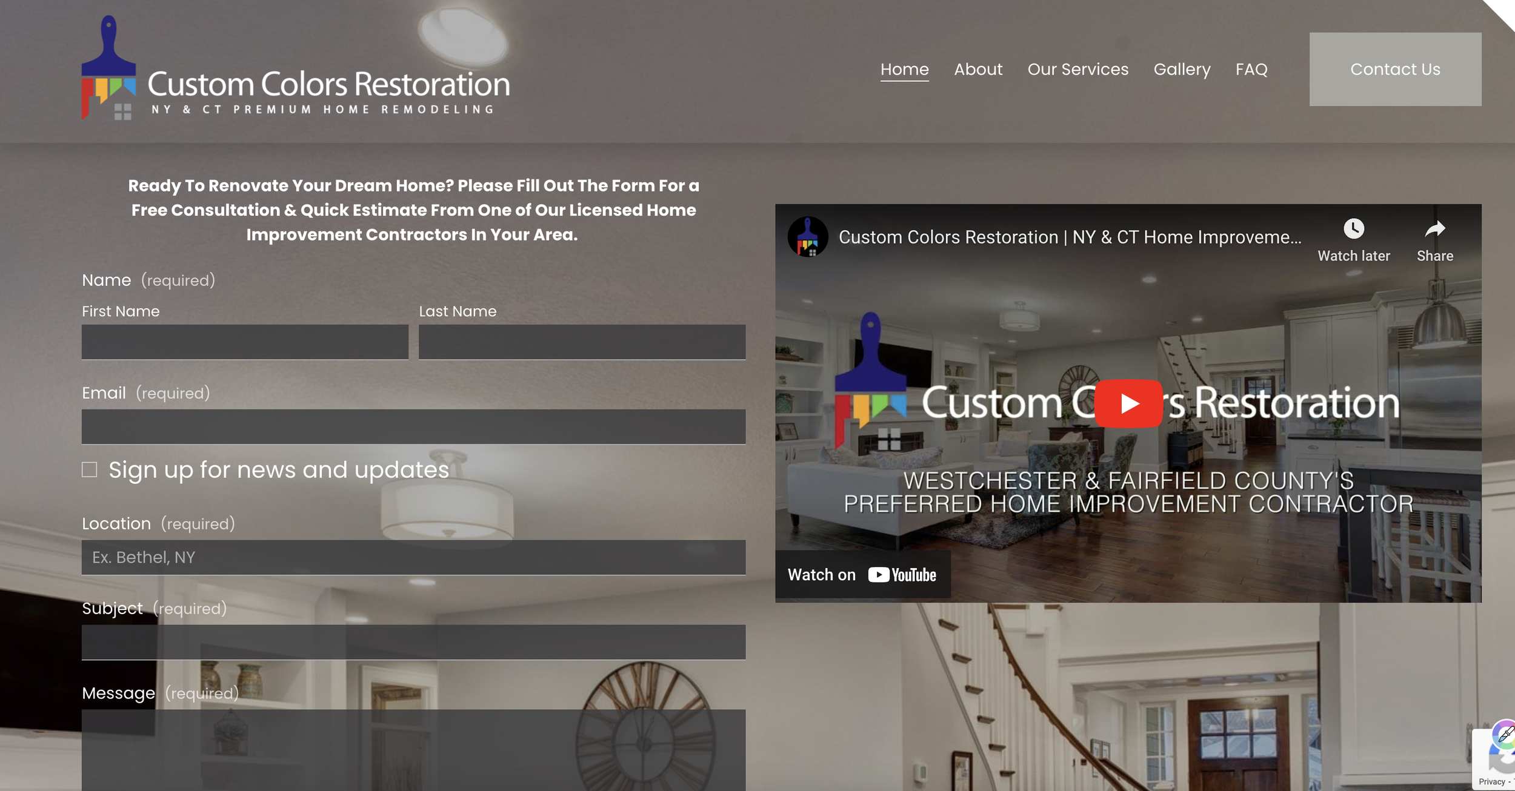Open the About page from navigation
Image resolution: width=1515 pixels, height=791 pixels.
[x=978, y=69]
